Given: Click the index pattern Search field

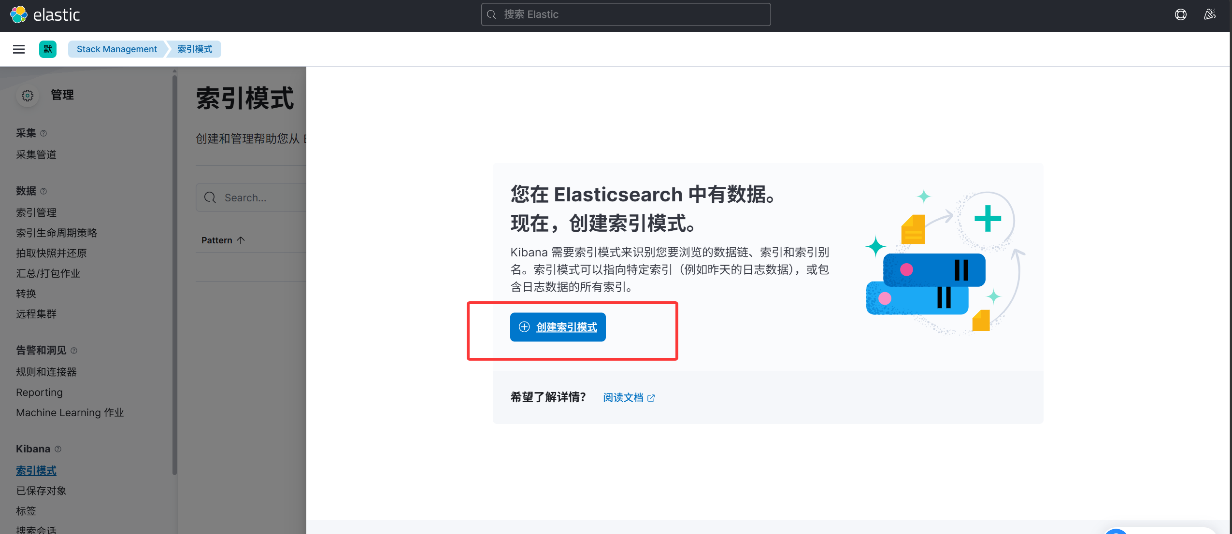Looking at the screenshot, I should [251, 197].
